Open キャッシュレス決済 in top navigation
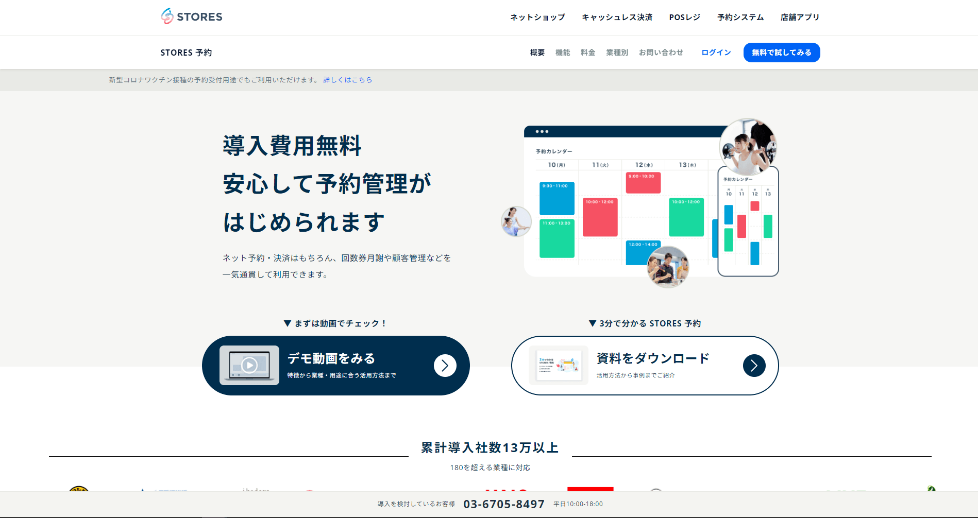 pos(617,17)
